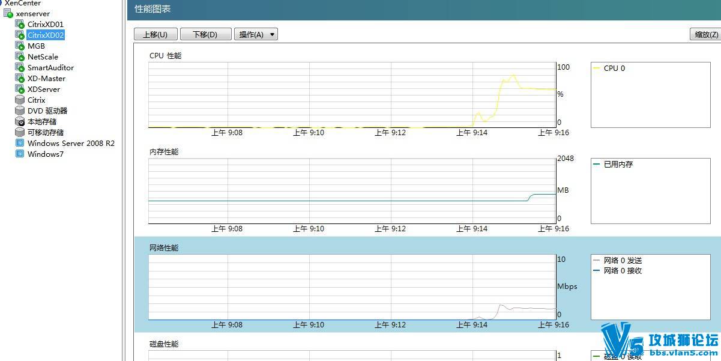Click the CitrixXD01 VM icon

(x=20, y=25)
